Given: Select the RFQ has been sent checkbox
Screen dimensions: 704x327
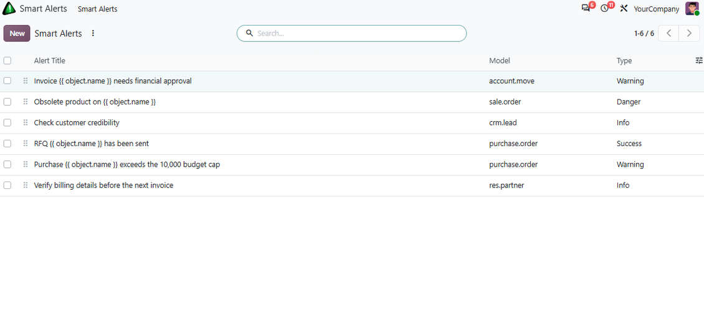Looking at the screenshot, I should (x=7, y=144).
